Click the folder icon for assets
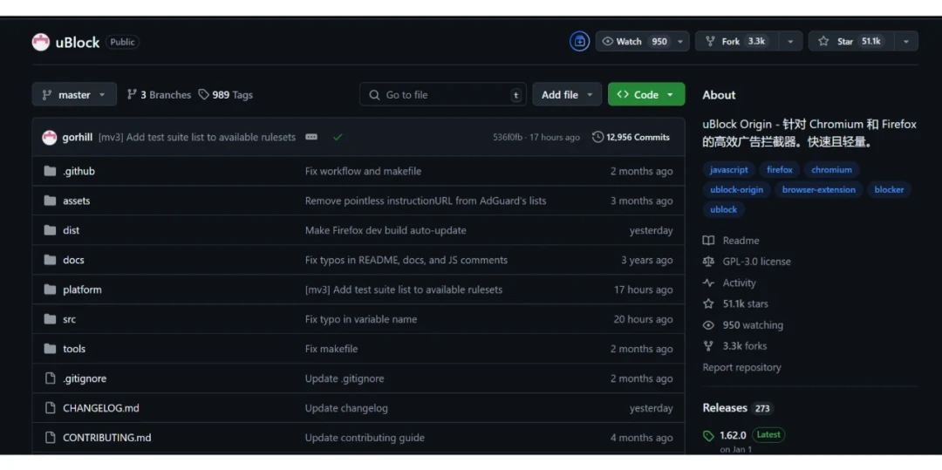Image resolution: width=942 pixels, height=470 pixels. 50,201
